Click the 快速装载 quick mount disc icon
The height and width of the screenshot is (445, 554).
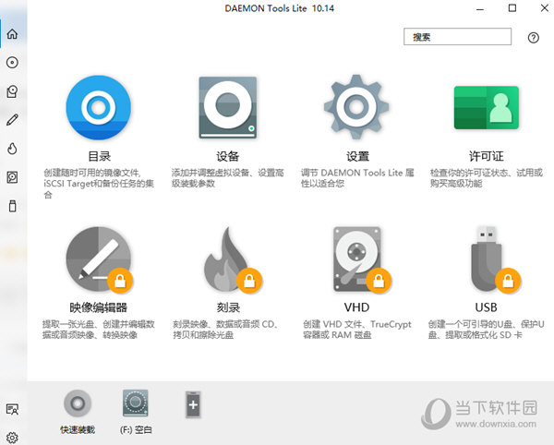[78, 403]
